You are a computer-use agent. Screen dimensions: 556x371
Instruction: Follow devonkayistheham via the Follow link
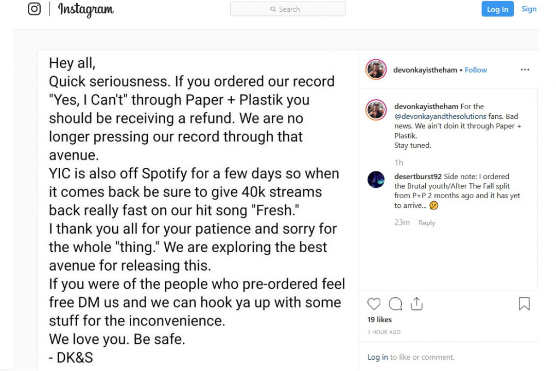476,70
